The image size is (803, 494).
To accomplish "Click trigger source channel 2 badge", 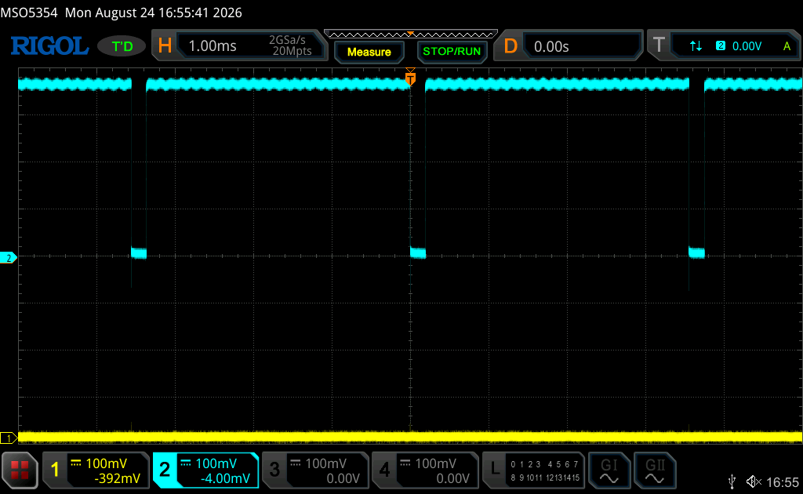I will click(721, 45).
